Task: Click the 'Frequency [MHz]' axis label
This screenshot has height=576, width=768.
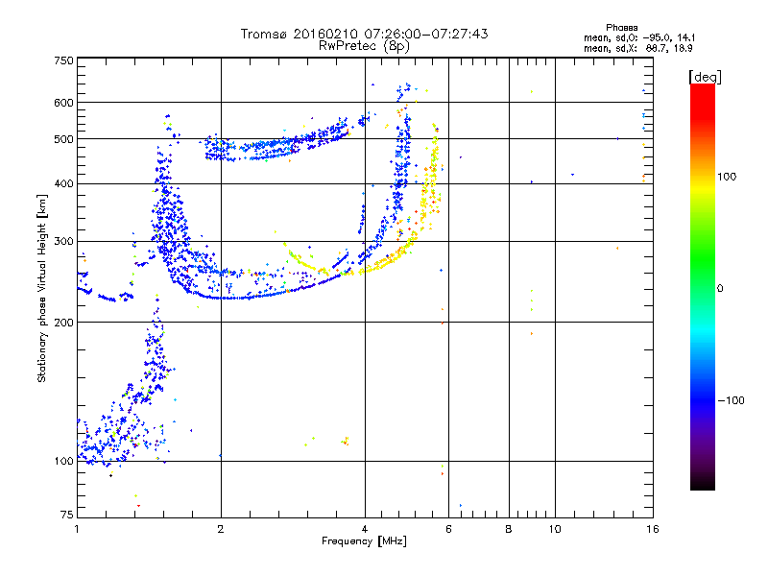Action: [x=364, y=541]
